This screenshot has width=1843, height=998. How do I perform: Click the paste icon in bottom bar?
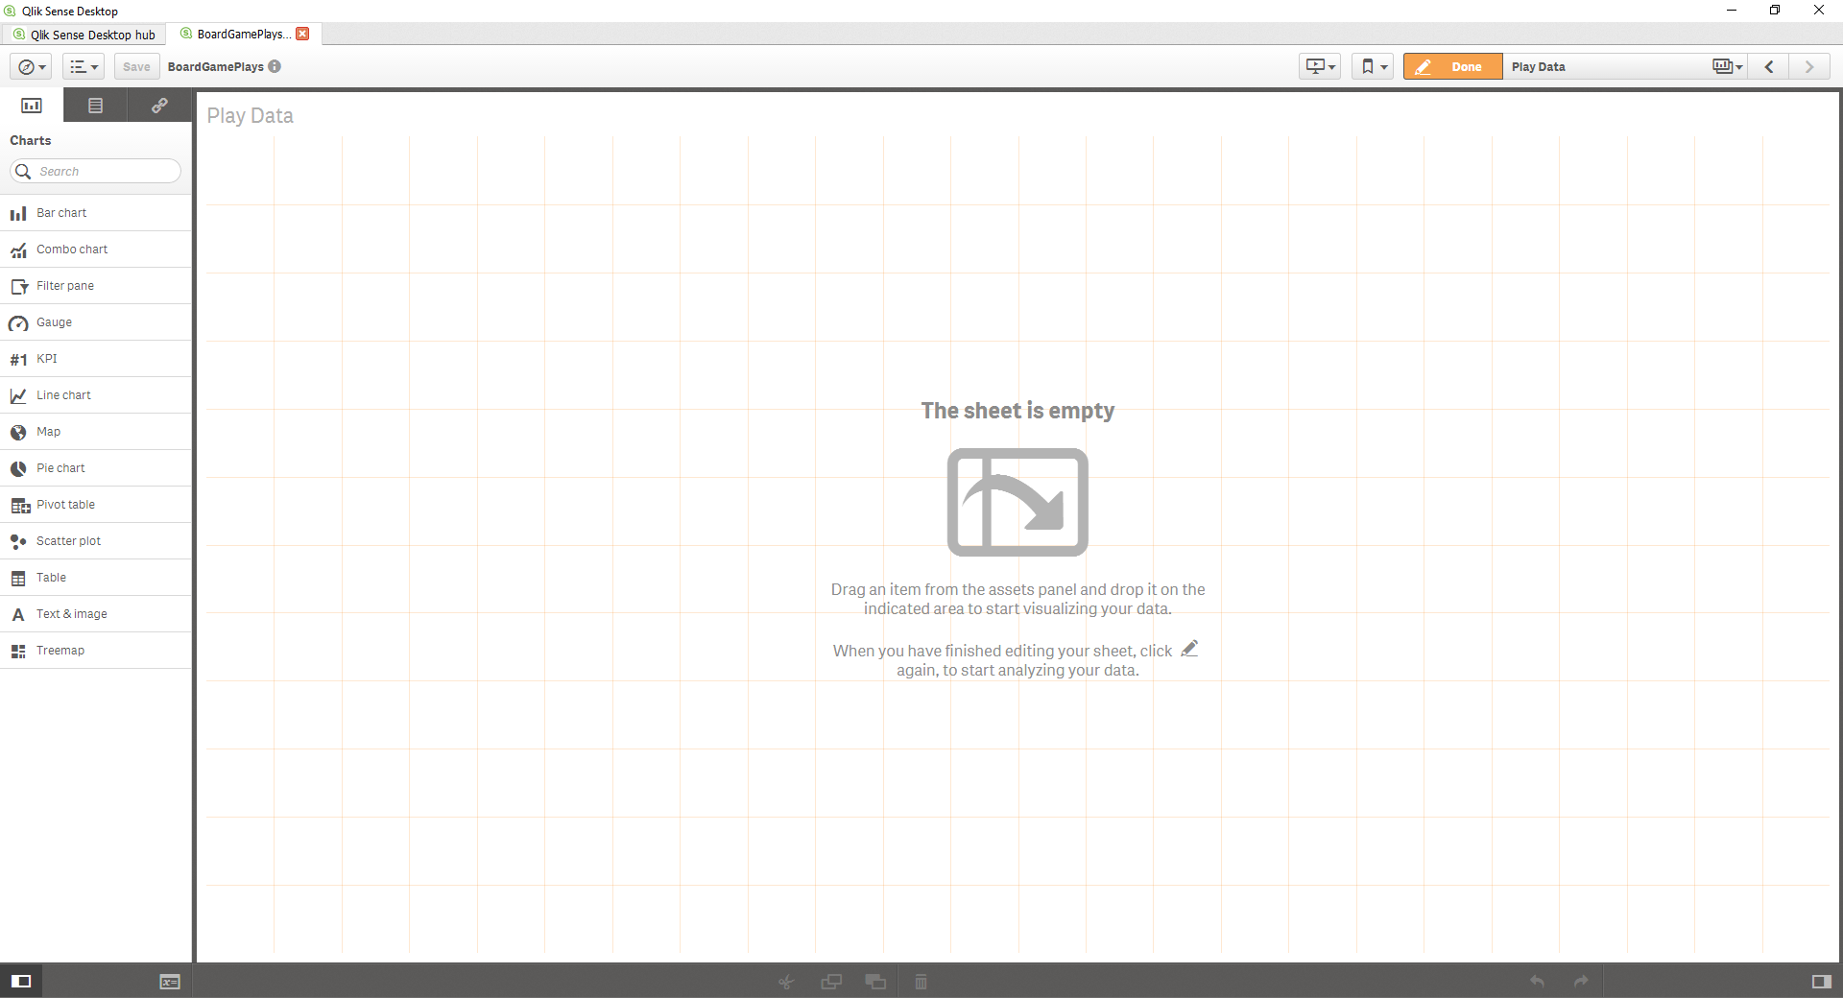(x=875, y=982)
